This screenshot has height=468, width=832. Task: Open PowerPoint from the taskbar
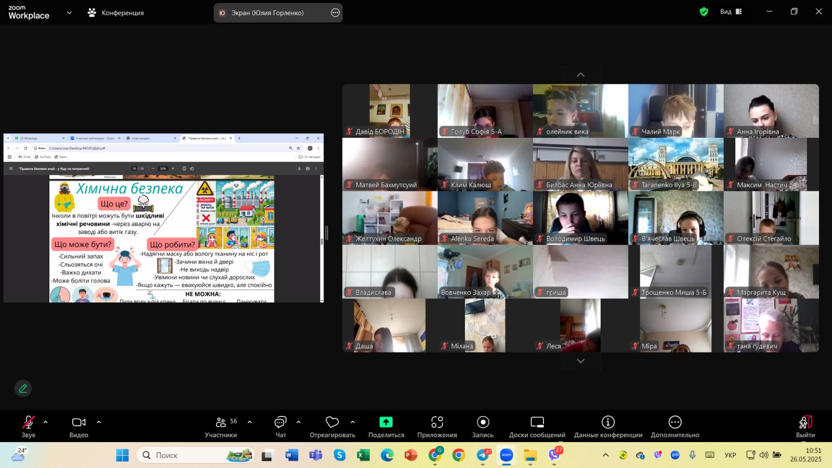click(x=411, y=456)
